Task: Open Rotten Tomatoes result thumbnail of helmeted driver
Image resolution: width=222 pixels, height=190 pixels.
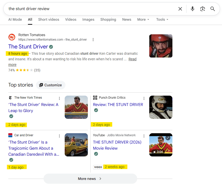Action: 161,46
